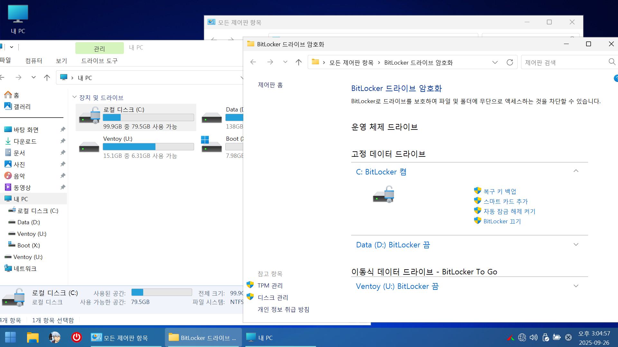This screenshot has height=347, width=618.
Task: Expand Ventoy (U:) BitLocker 끔 section
Action: point(576,286)
